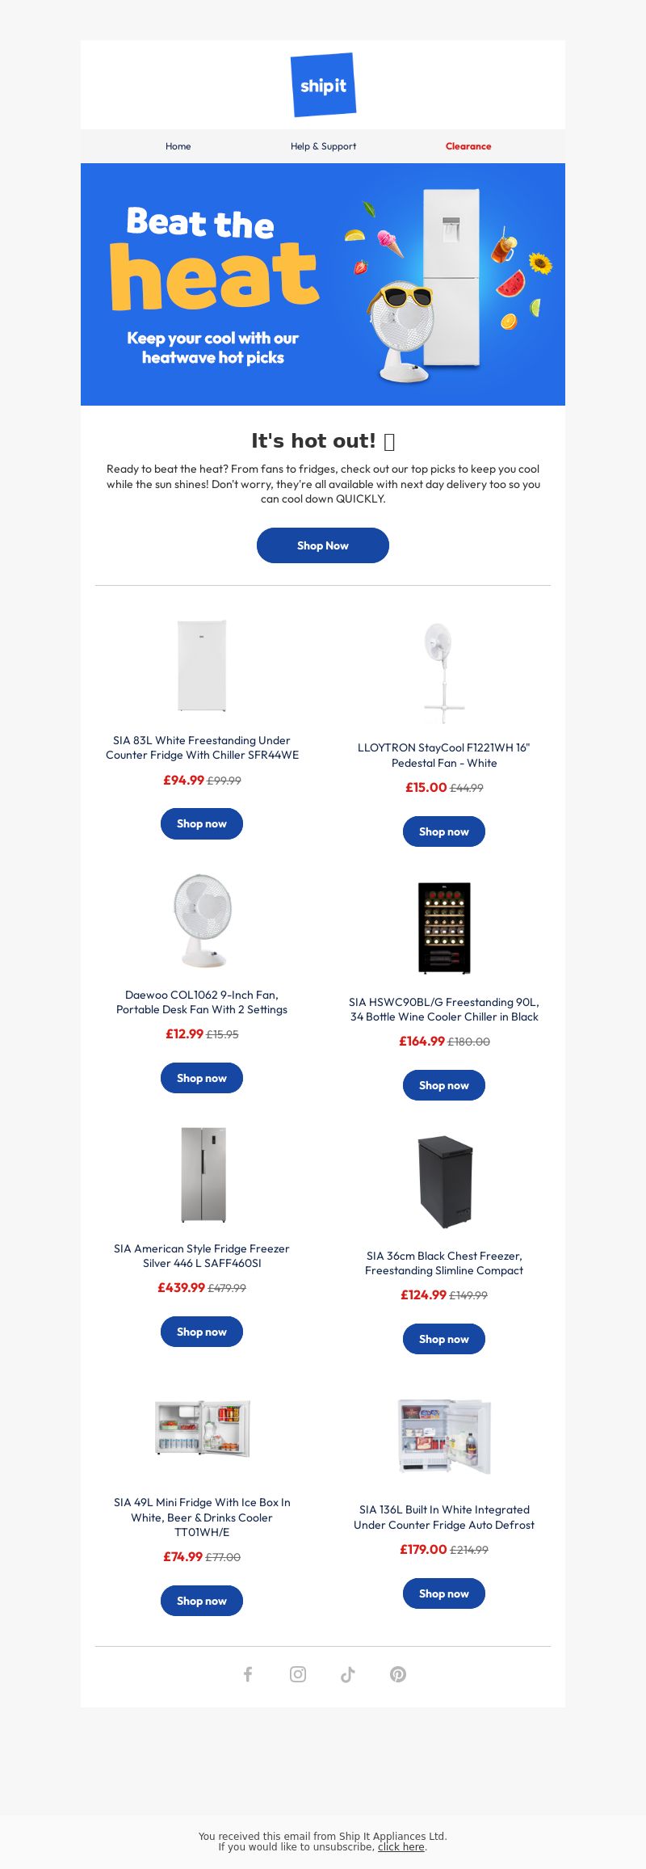The image size is (646, 1869).
Task: Click the silver American fridge freezer image
Action: pos(203,1174)
